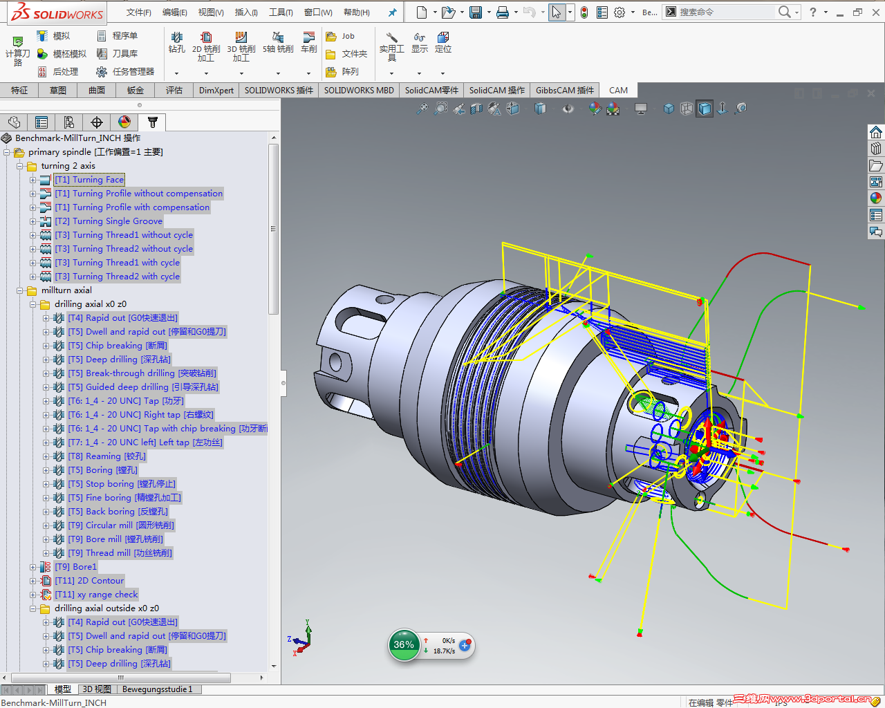The width and height of the screenshot is (885, 708).
Task: Collapse the drilling axial x0 z0 folder
Action: click(32, 304)
